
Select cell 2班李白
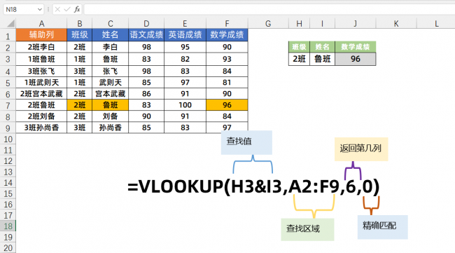tap(41, 47)
